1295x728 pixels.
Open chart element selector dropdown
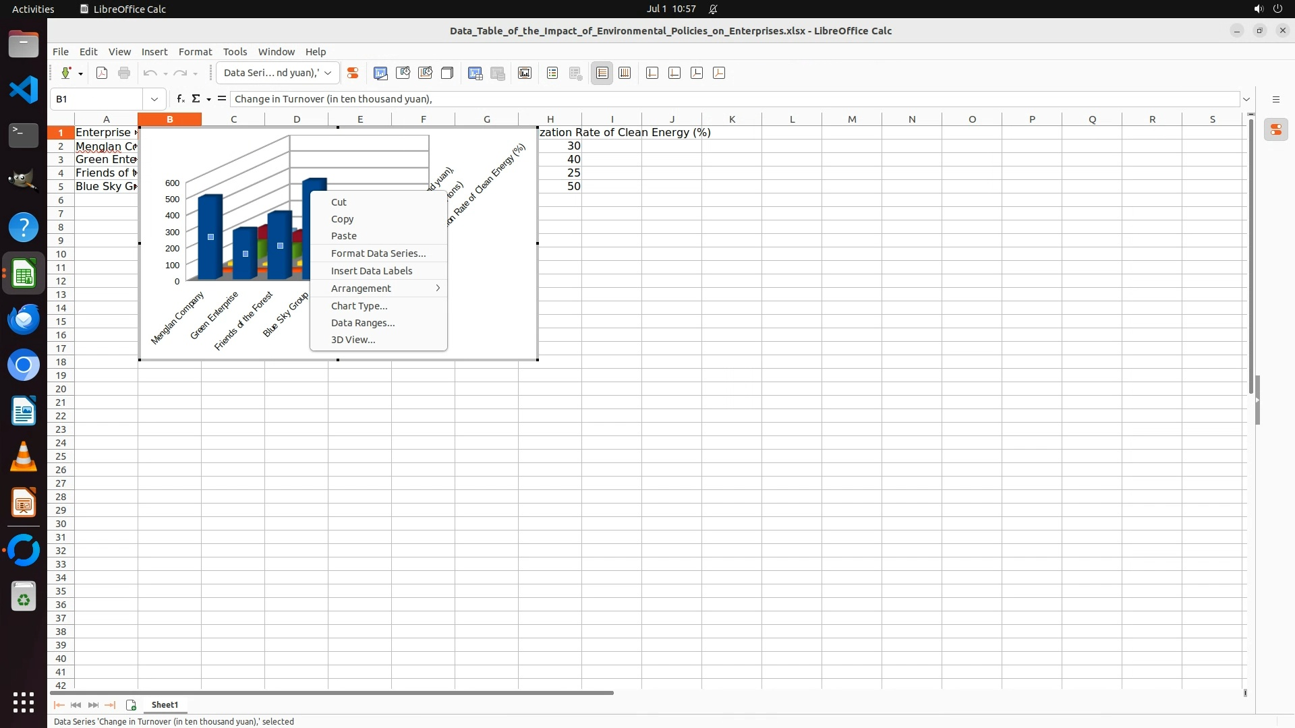[x=328, y=73]
